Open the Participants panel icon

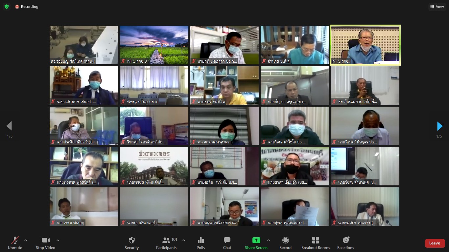pos(166,240)
